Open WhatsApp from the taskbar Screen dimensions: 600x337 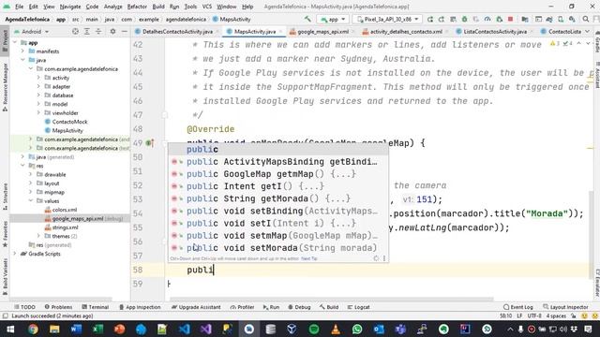pos(357,329)
